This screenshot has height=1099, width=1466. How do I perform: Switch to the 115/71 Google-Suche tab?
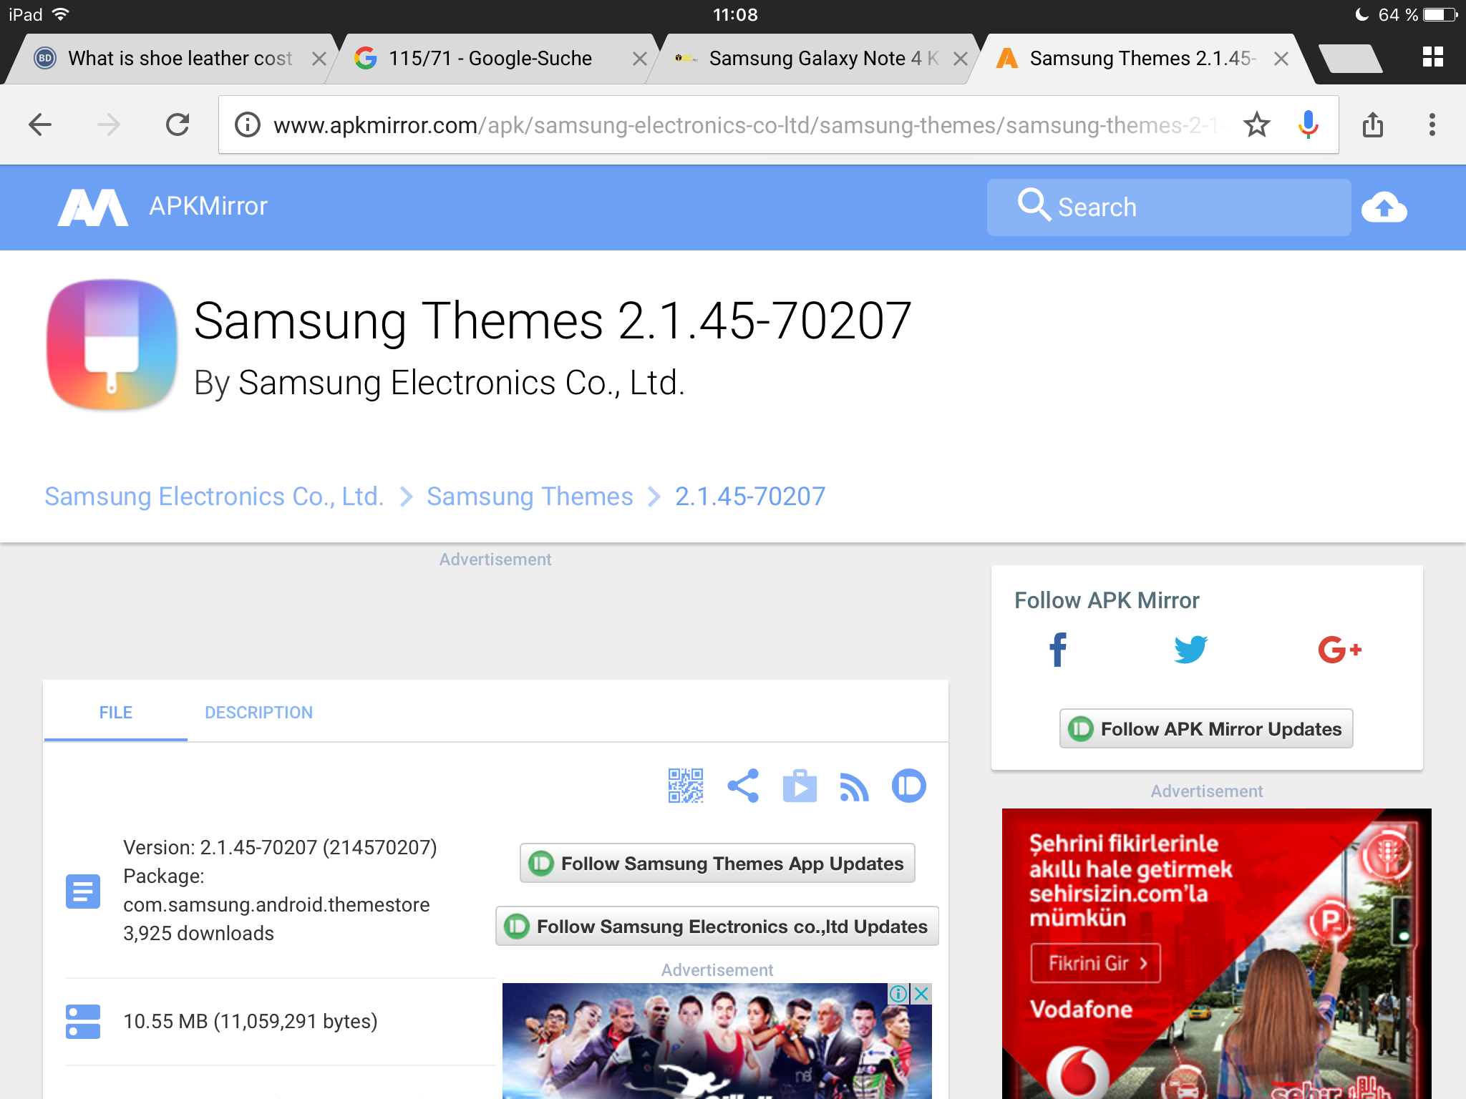click(x=490, y=59)
